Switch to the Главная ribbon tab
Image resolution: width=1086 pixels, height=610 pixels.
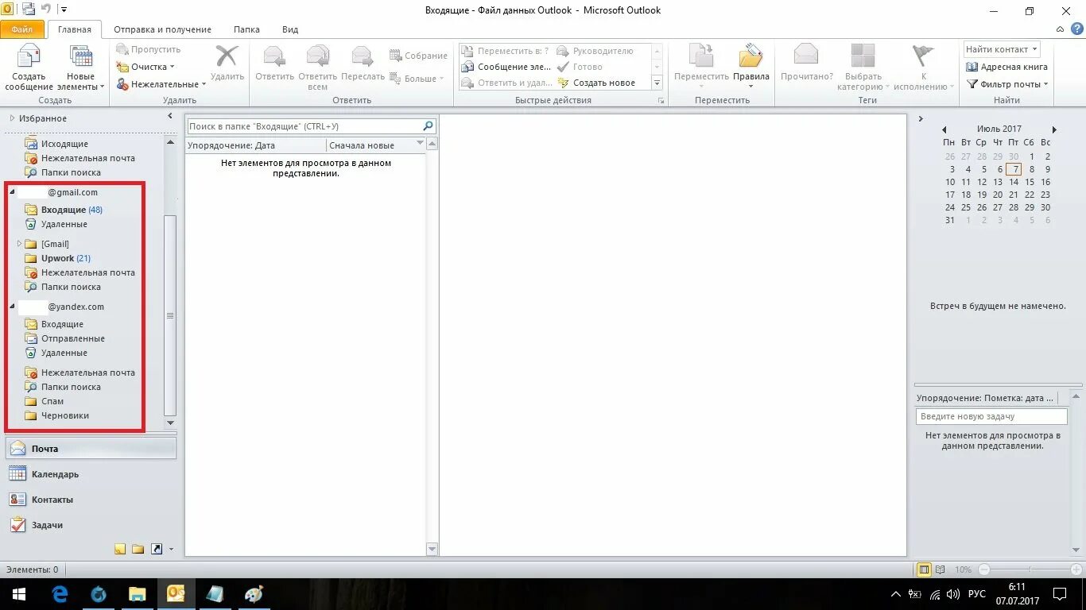75,29
